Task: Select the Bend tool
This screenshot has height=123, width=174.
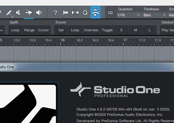Action: [x=28, y=13]
